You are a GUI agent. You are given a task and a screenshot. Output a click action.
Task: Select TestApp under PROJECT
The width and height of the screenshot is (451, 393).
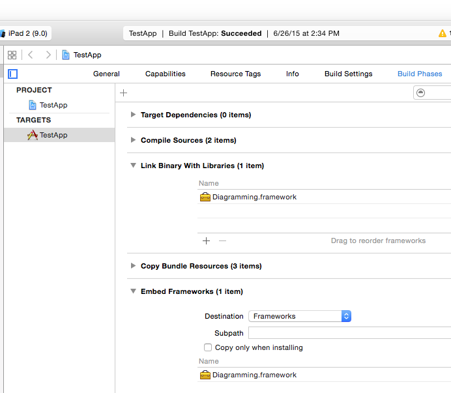(x=53, y=105)
